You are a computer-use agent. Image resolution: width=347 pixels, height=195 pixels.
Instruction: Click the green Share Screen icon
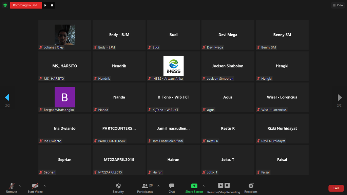pyautogui.click(x=194, y=186)
